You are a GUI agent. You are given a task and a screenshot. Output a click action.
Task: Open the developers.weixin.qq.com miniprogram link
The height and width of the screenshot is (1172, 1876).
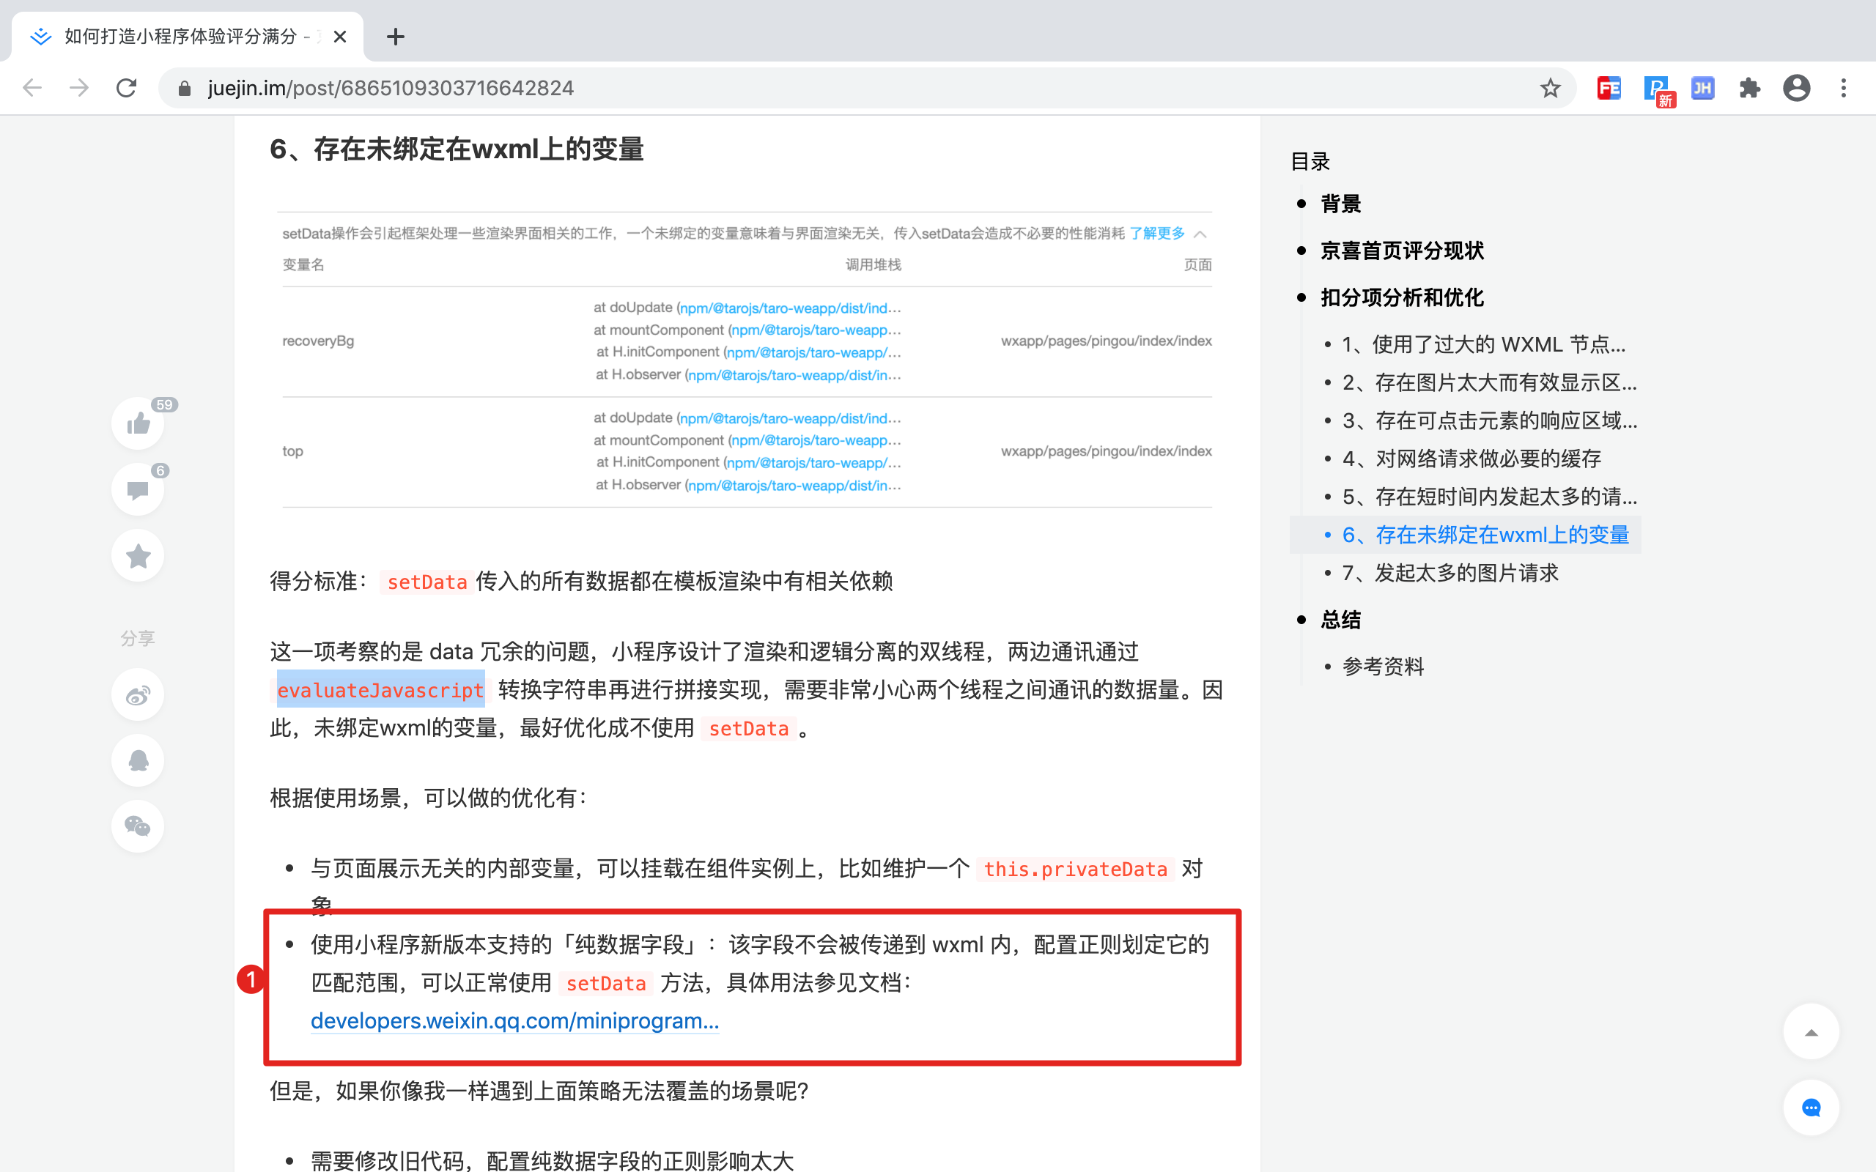(x=514, y=1021)
